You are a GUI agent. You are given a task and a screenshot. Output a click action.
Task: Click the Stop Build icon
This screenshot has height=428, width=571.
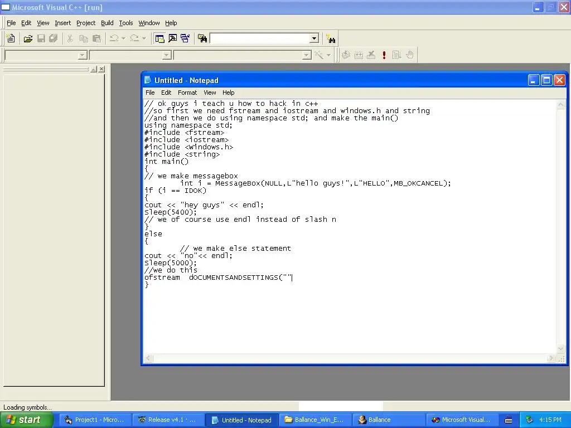pos(371,55)
